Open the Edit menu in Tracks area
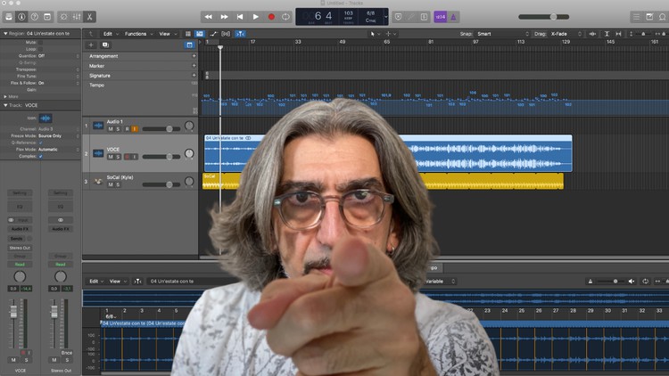This screenshot has width=669, height=376. pos(111,34)
